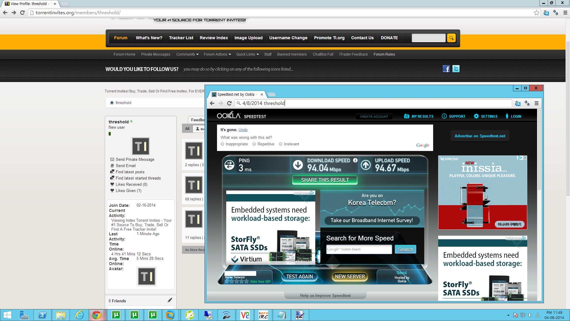Open main Chrome menu hamburger icon
The width and height of the screenshot is (570, 321).
tap(565, 12)
